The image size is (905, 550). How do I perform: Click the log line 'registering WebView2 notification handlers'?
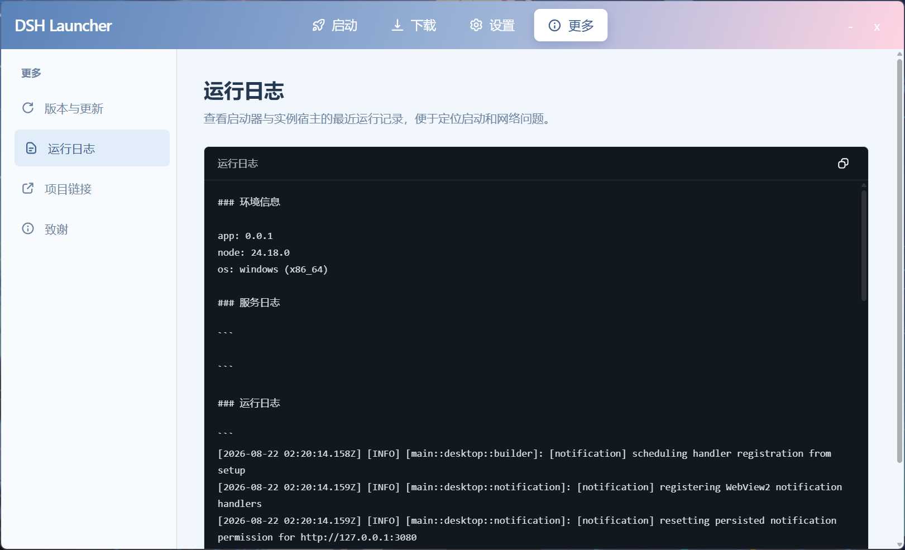point(530,495)
